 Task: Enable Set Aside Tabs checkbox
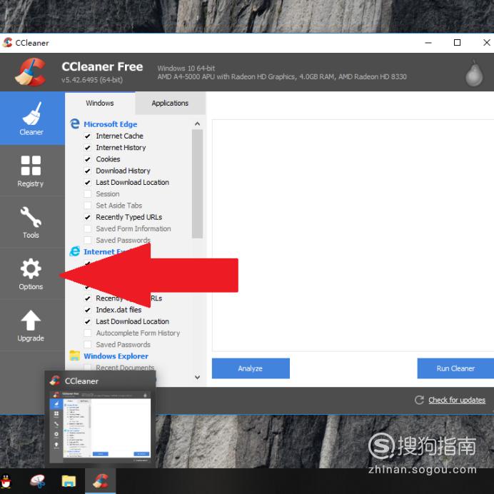pyautogui.click(x=88, y=206)
